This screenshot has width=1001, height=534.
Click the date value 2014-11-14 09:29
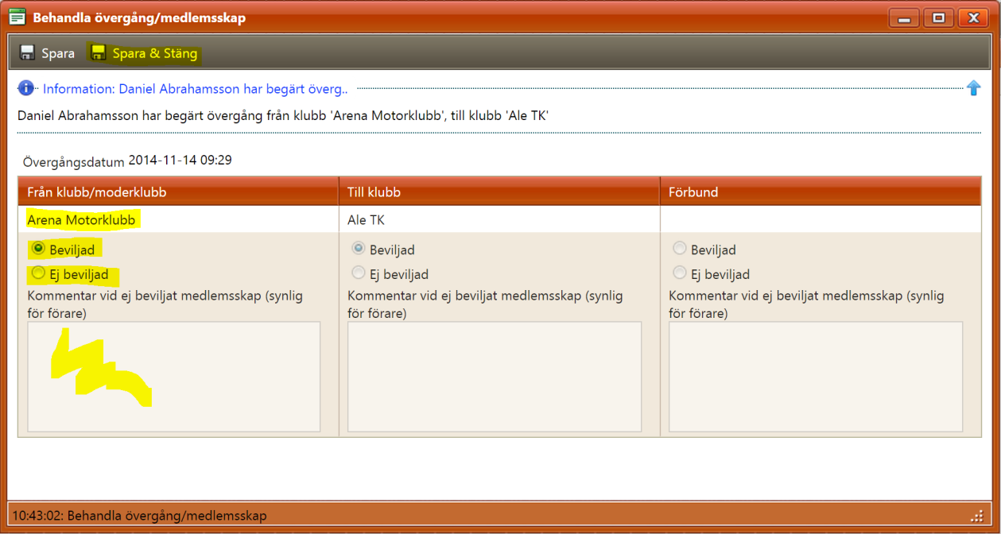point(180,160)
